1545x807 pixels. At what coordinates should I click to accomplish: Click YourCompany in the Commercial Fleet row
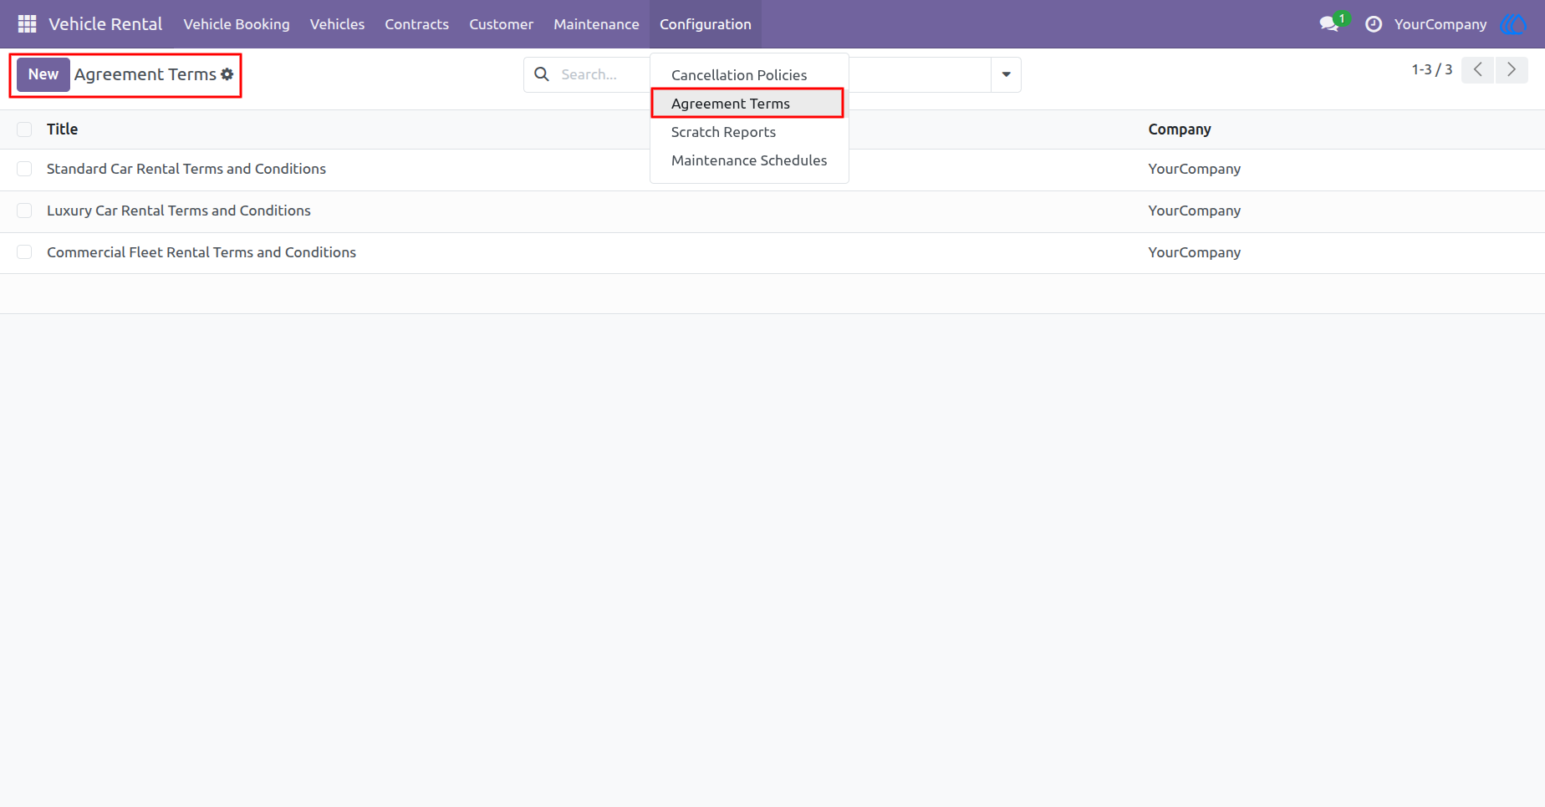1194,252
